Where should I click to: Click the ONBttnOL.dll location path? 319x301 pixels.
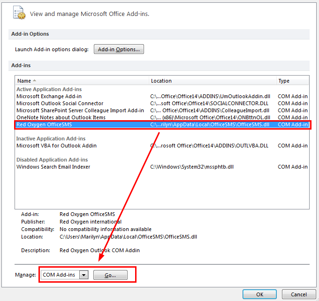pyautogui.click(x=210, y=117)
